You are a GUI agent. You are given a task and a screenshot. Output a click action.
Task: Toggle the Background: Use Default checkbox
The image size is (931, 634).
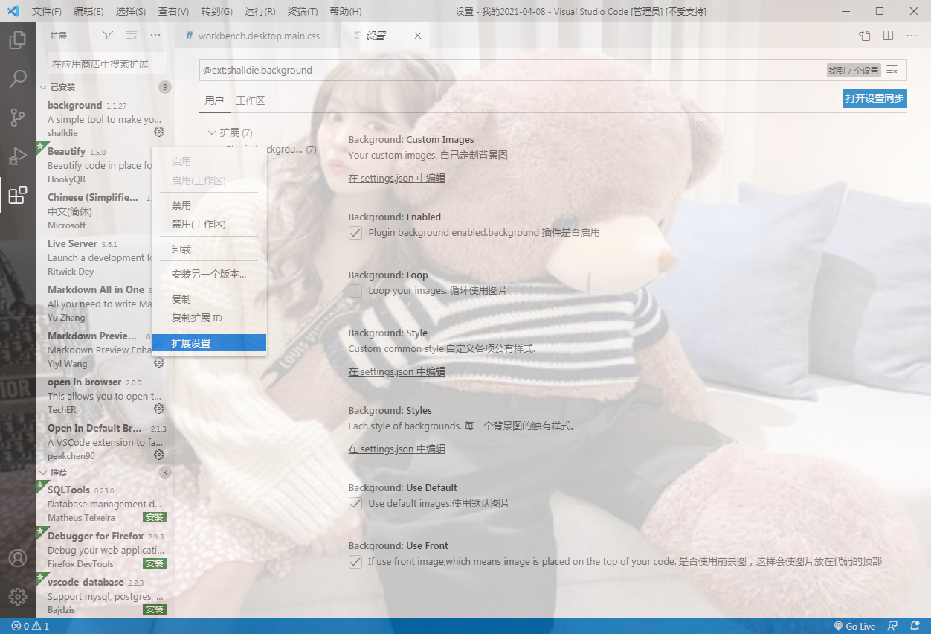pyautogui.click(x=355, y=504)
